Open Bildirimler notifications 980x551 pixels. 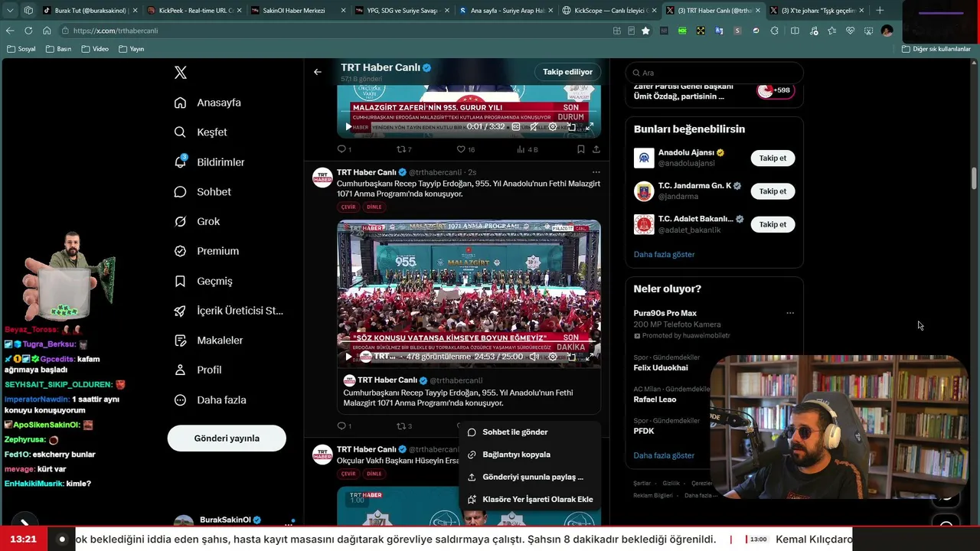209,162
